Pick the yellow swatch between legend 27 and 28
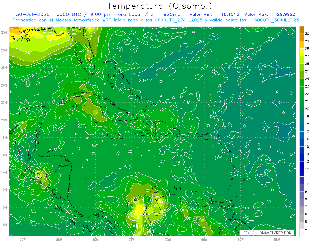Image resolution: width=314 pixels, height=243 pixels. pos(302,52)
